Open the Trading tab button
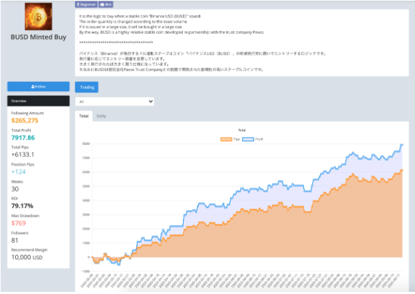The image size is (415, 294). [x=86, y=87]
